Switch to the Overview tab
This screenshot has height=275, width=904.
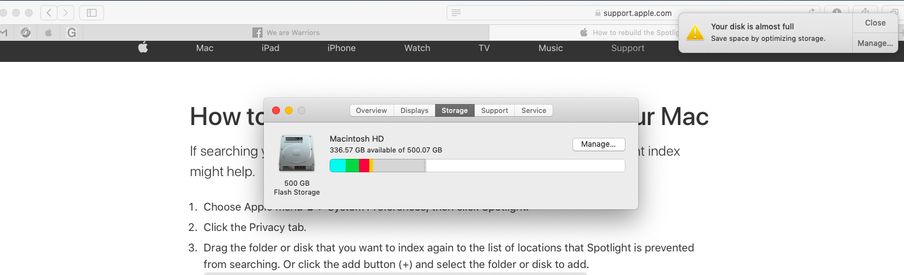point(371,110)
